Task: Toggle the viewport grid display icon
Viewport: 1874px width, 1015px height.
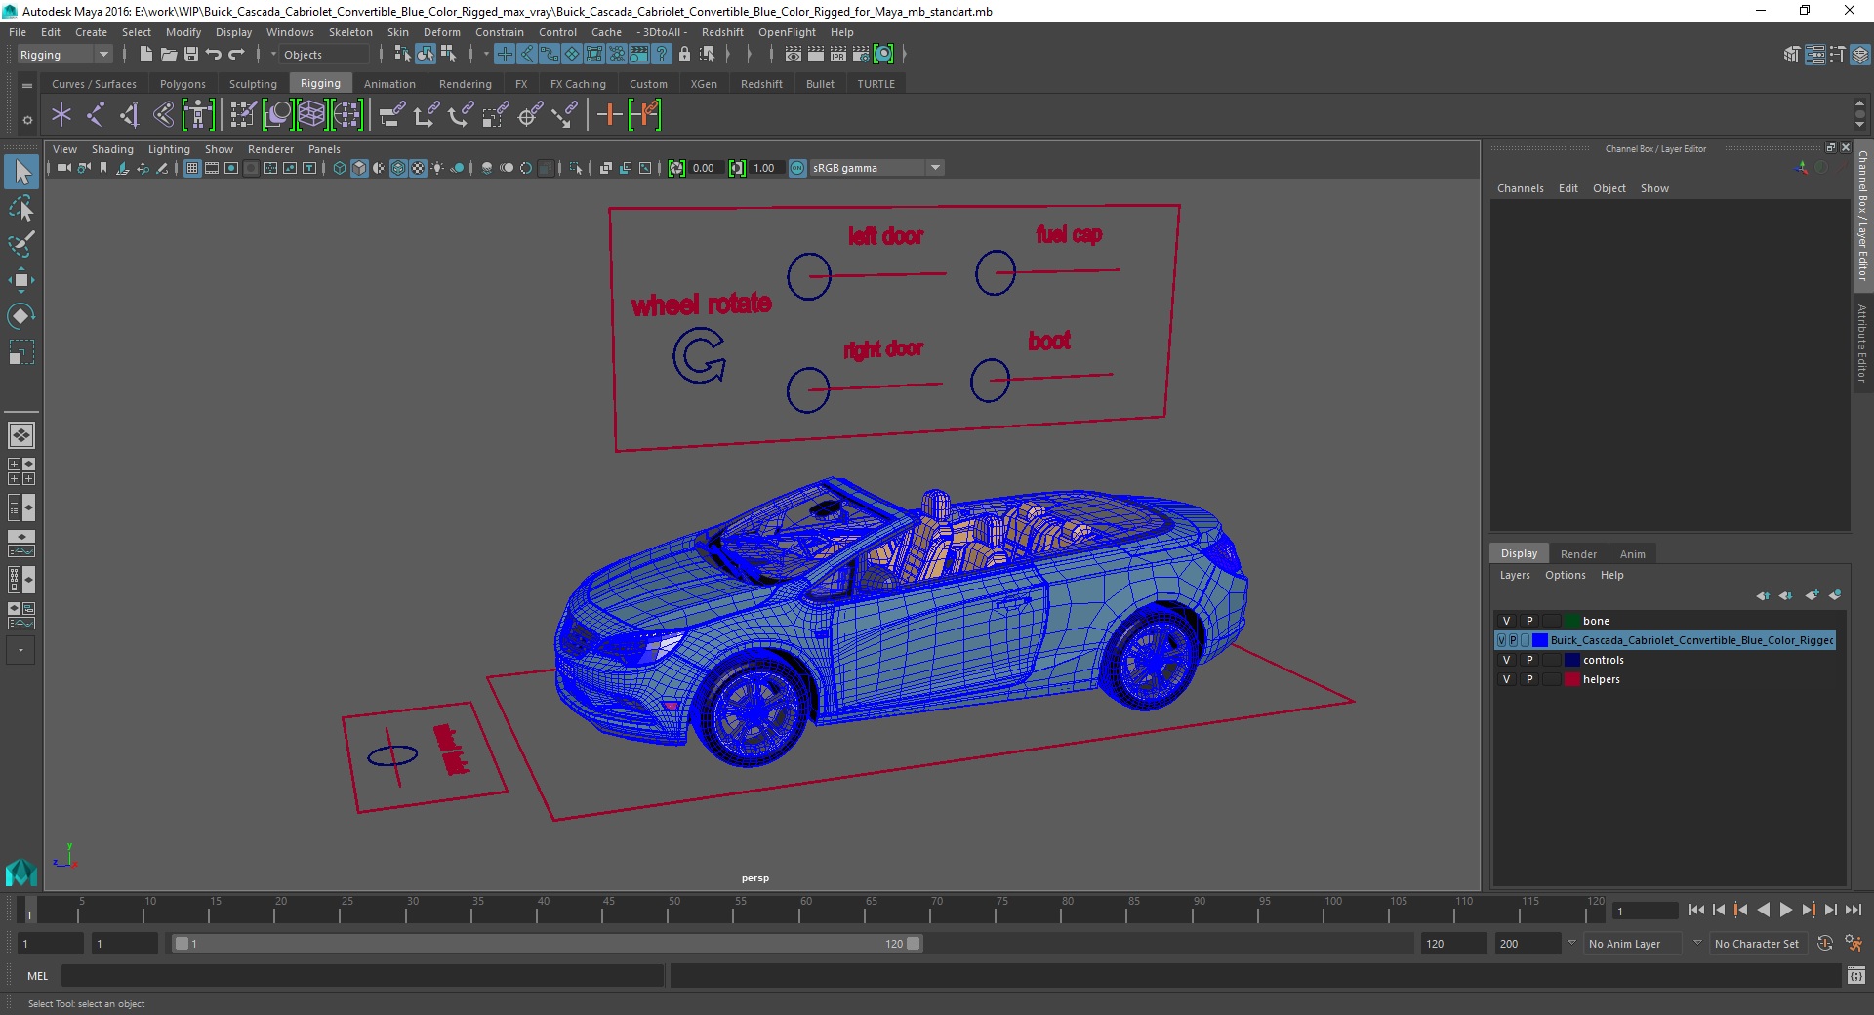Action: [192, 168]
